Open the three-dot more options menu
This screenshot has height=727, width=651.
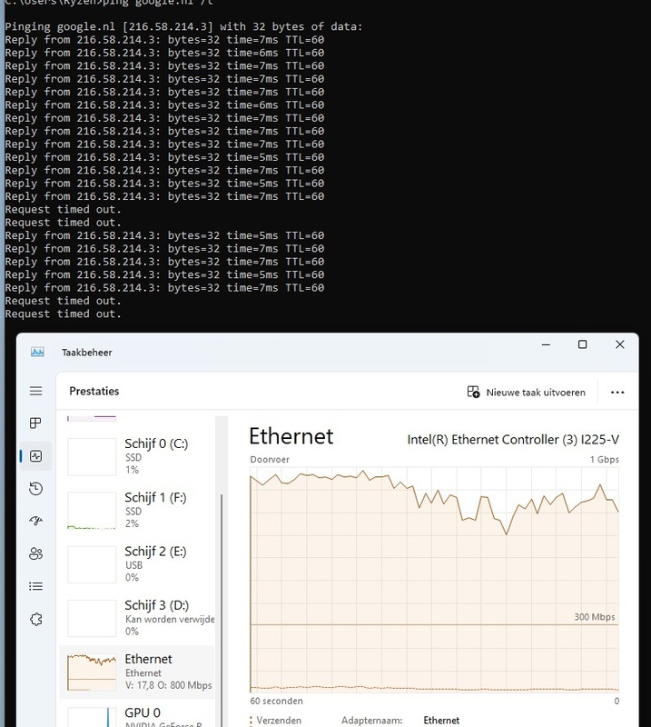tap(617, 393)
